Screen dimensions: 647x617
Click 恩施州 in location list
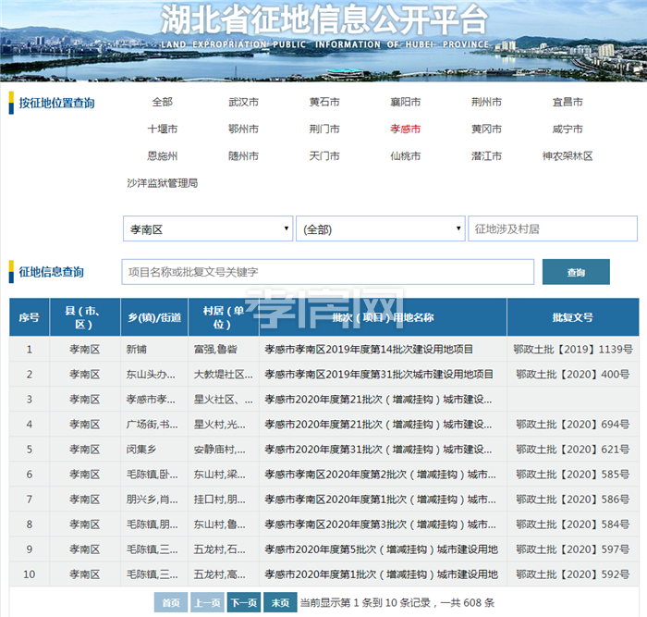(x=163, y=156)
